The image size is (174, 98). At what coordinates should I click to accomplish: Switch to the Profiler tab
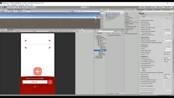point(10,10)
